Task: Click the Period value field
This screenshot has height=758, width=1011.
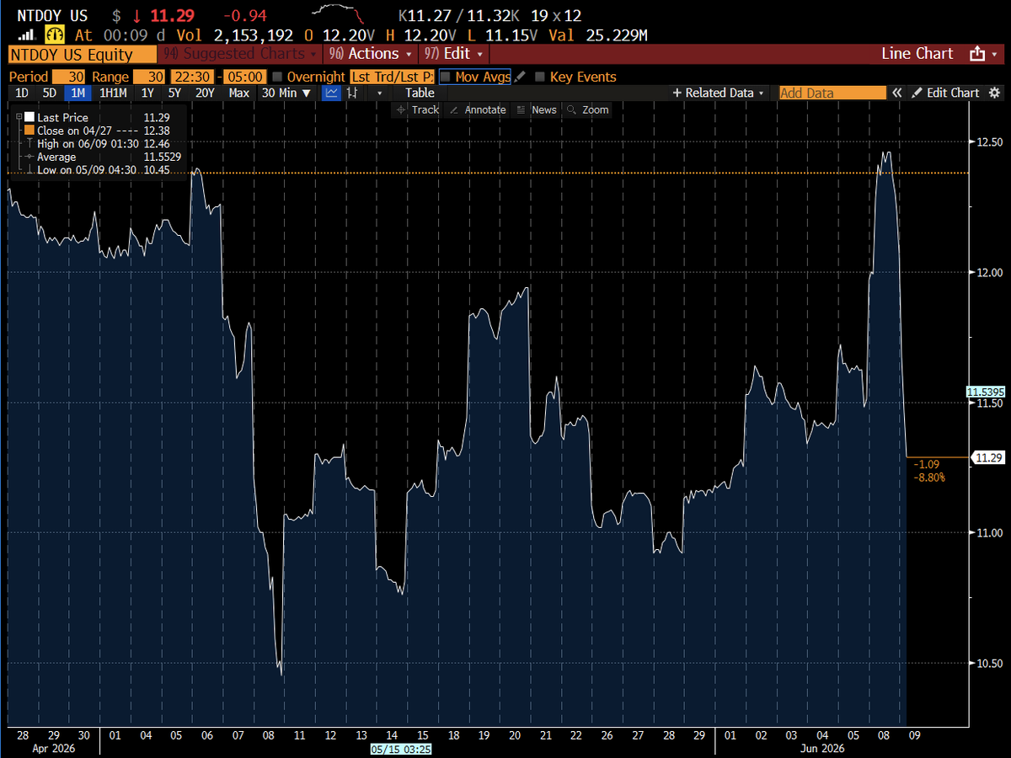Action: (69, 77)
